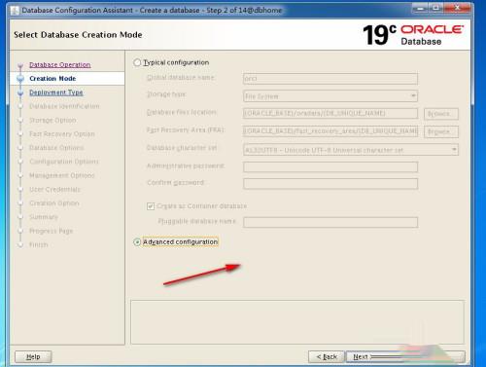Image resolution: width=486 pixels, height=367 pixels.
Task: Close the Database Configuration Assistant window
Action: (457, 8)
